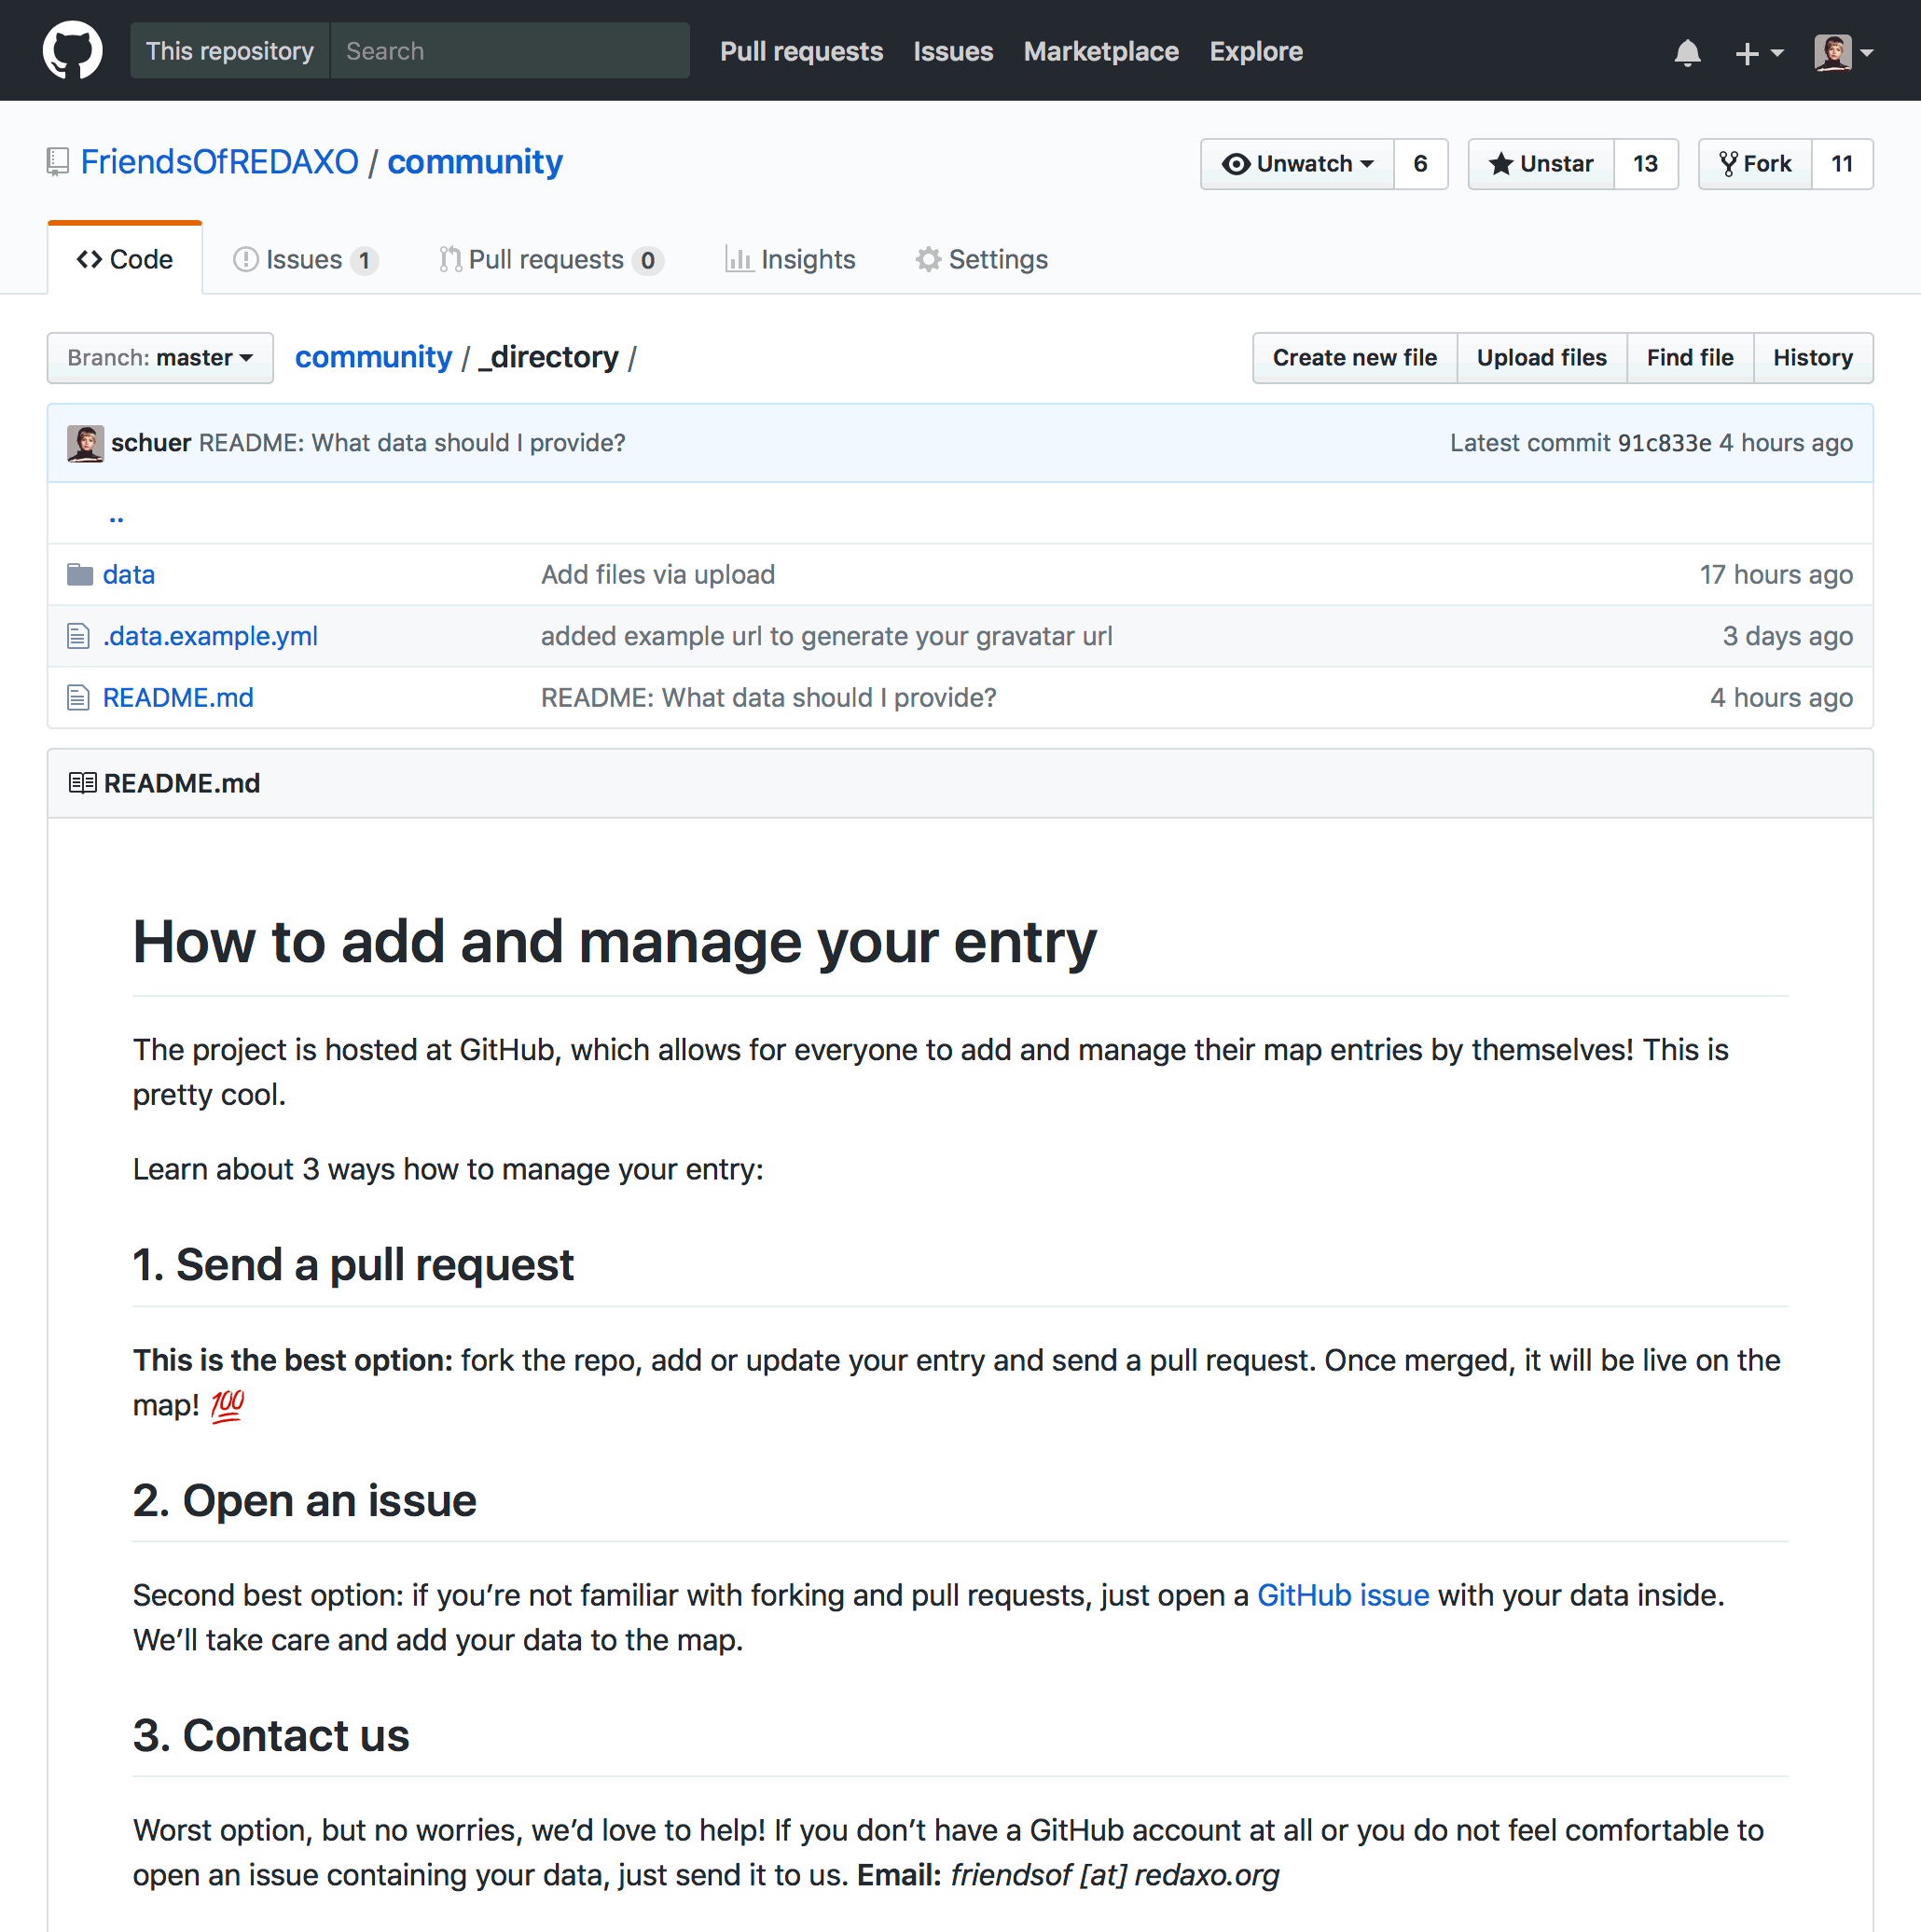Click Upload files button
This screenshot has height=1932, width=1921.
[x=1541, y=358]
